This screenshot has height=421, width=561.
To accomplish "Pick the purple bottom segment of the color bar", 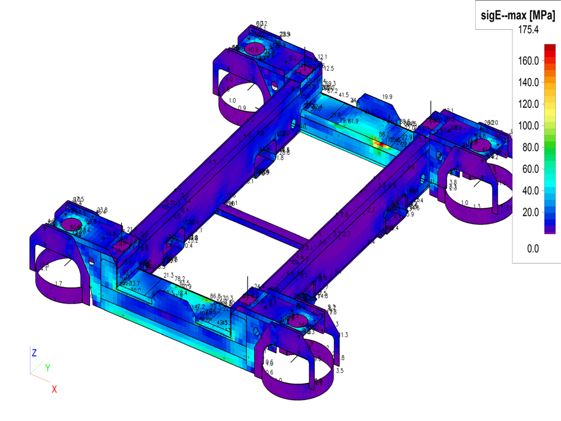I will [x=549, y=230].
